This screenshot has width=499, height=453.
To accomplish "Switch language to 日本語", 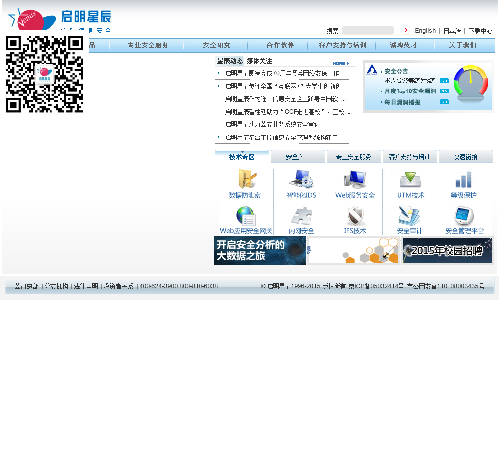I will tap(452, 31).
